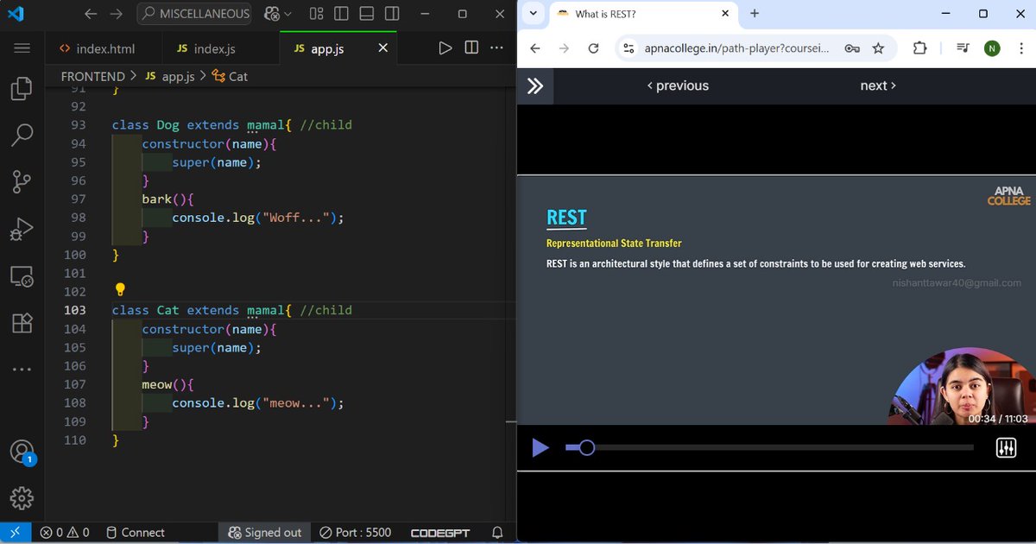Open the Run and Debug view
1036x544 pixels.
pos(22,229)
